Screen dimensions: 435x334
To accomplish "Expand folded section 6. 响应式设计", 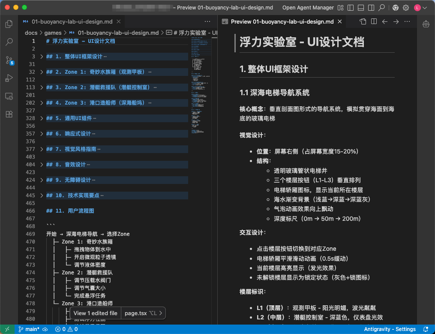I will pos(41,134).
